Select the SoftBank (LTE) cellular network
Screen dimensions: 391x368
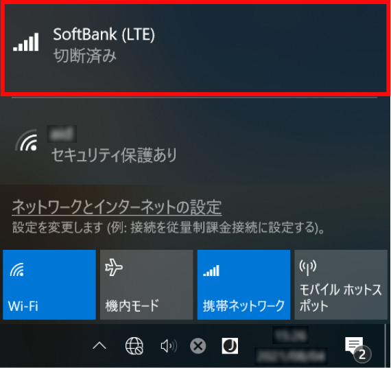[x=195, y=49]
